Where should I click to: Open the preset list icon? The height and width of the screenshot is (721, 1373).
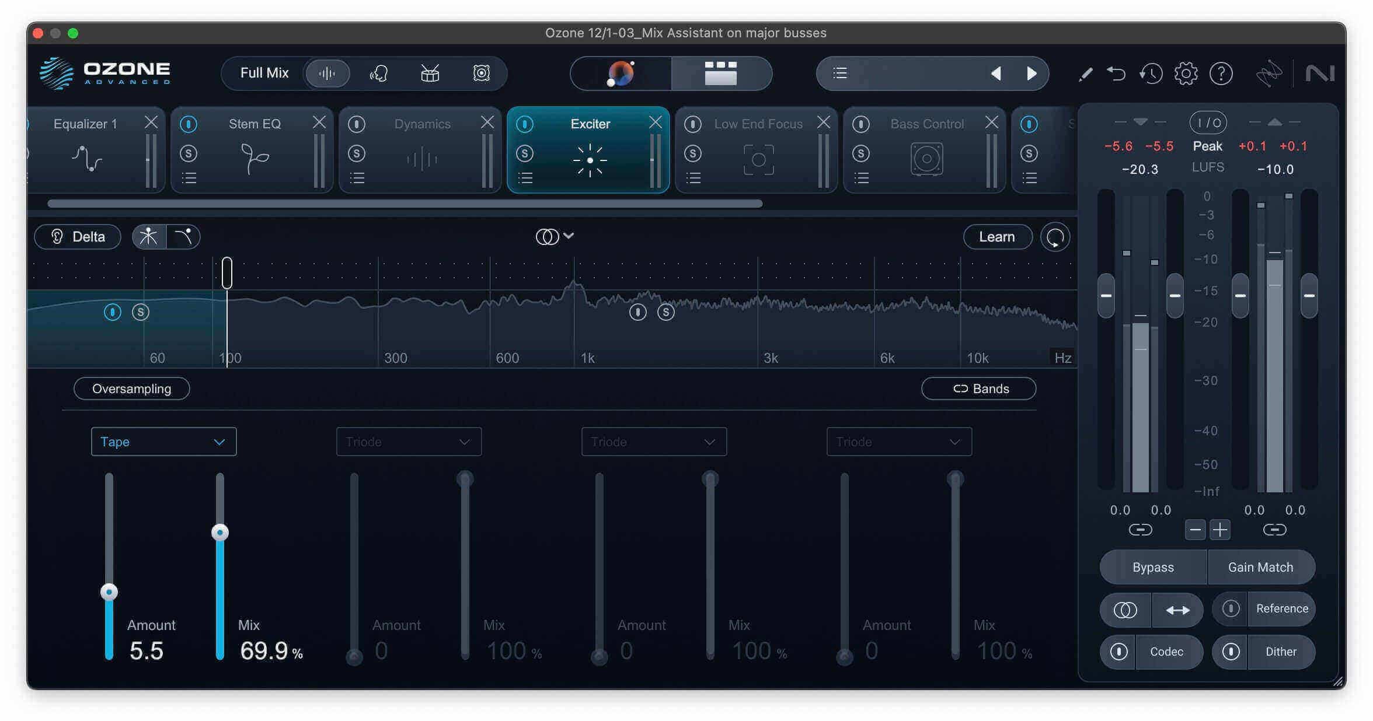tap(840, 73)
